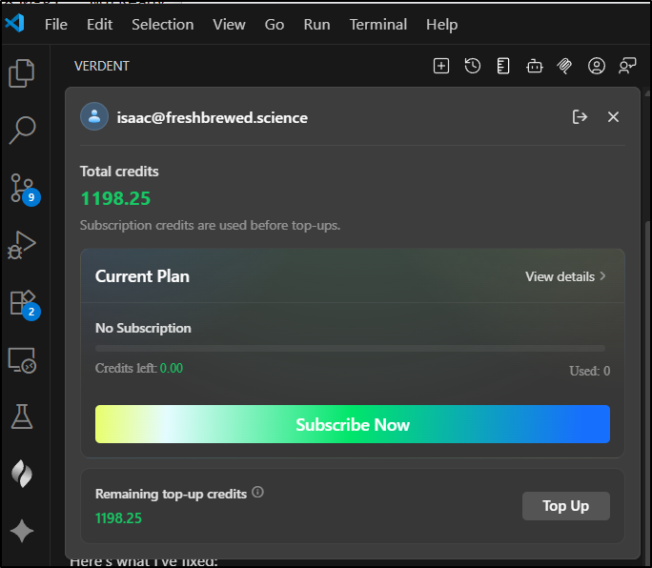652x568 pixels.
Task: Open the Testing flask icon
Action: (22, 416)
